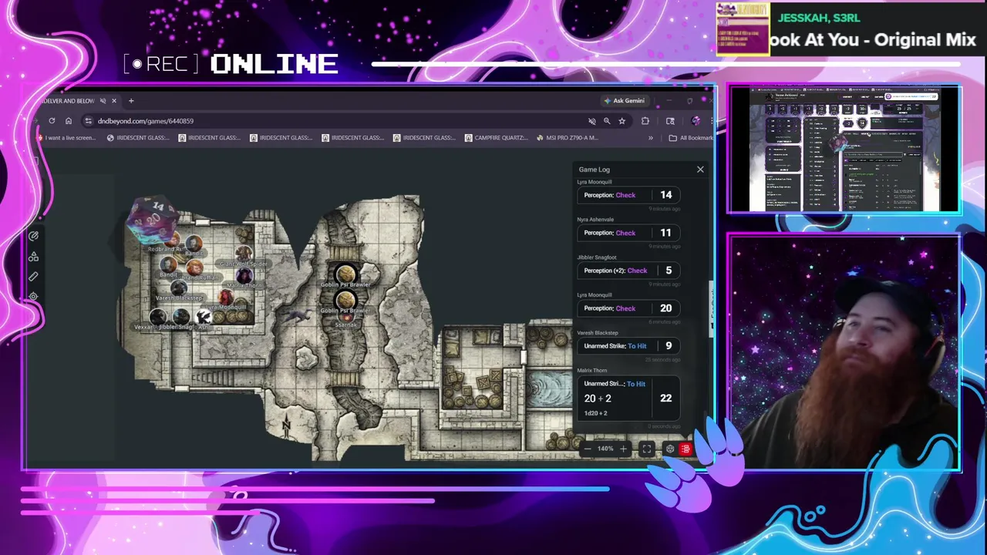Open the dice roller icon
The height and width of the screenshot is (555, 987).
[669, 449]
